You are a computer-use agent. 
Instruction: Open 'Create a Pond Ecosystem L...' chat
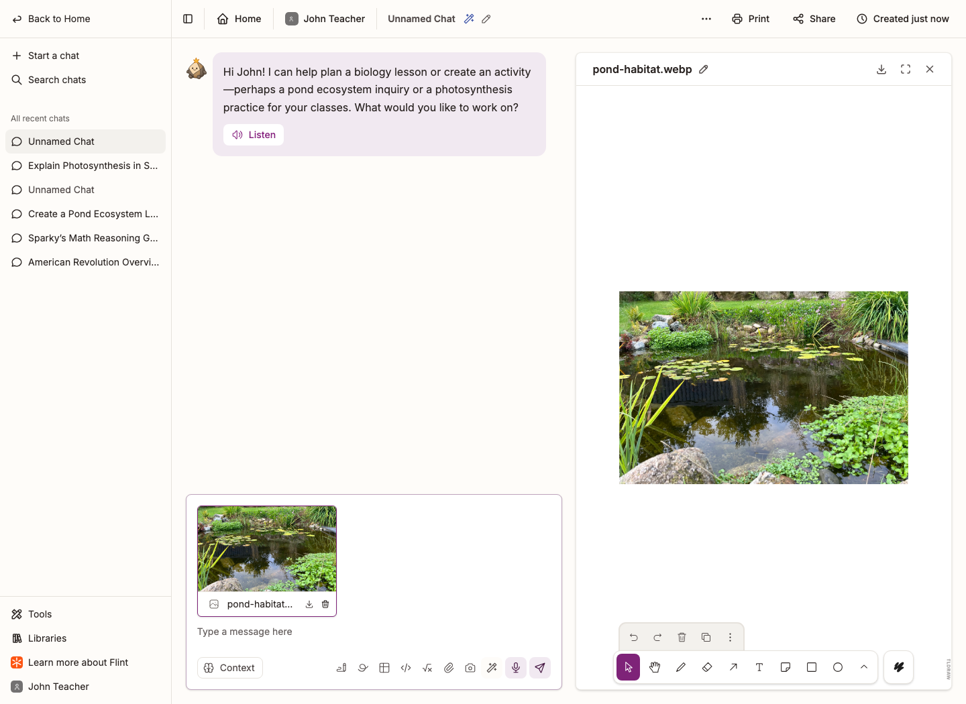point(85,214)
